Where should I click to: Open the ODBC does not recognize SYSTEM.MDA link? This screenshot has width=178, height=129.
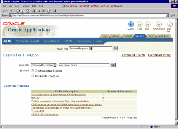[x=66, y=104]
